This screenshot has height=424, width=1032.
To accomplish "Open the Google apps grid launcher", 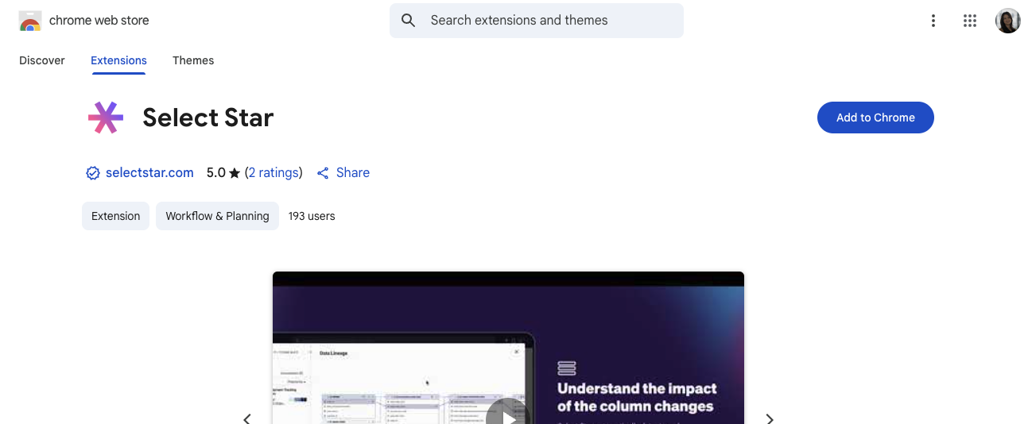I will (969, 21).
